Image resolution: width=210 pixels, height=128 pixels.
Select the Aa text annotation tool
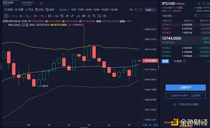pyautogui.click(x=57, y=16)
